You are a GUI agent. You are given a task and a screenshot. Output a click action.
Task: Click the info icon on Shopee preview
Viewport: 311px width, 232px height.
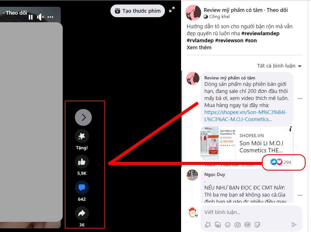click(290, 129)
